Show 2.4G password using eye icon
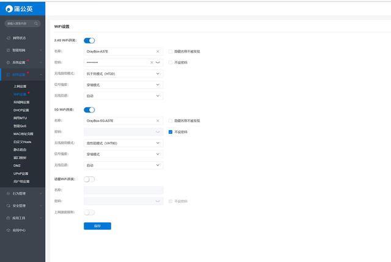This screenshot has height=262, width=391. point(158,62)
